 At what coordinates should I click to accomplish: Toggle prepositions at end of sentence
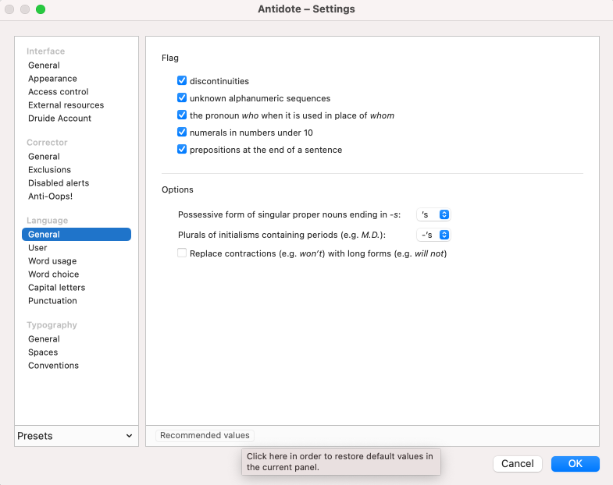point(182,150)
